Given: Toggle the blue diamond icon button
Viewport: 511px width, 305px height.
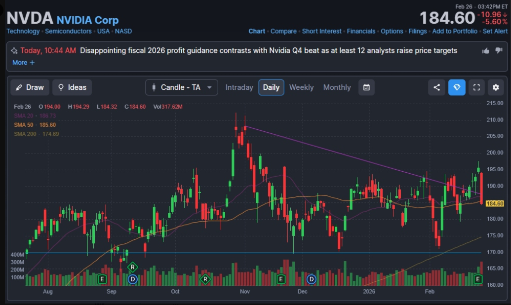Looking at the screenshot, I should point(457,87).
